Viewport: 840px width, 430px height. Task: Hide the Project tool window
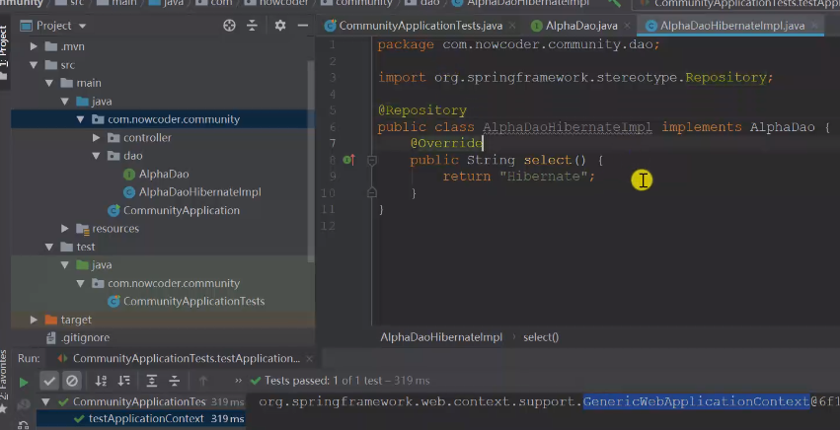[303, 26]
